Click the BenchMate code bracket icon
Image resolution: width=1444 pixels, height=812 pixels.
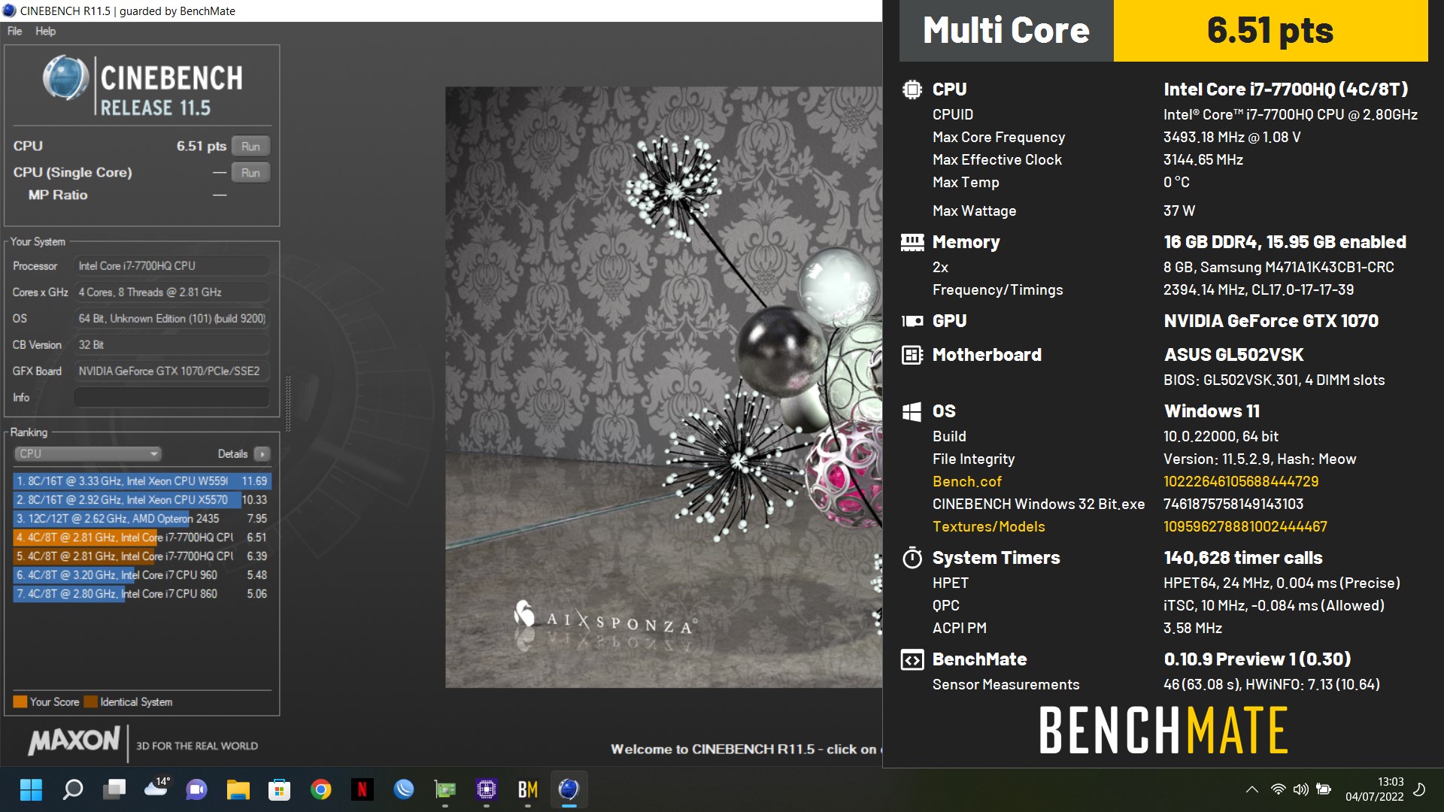[912, 660]
